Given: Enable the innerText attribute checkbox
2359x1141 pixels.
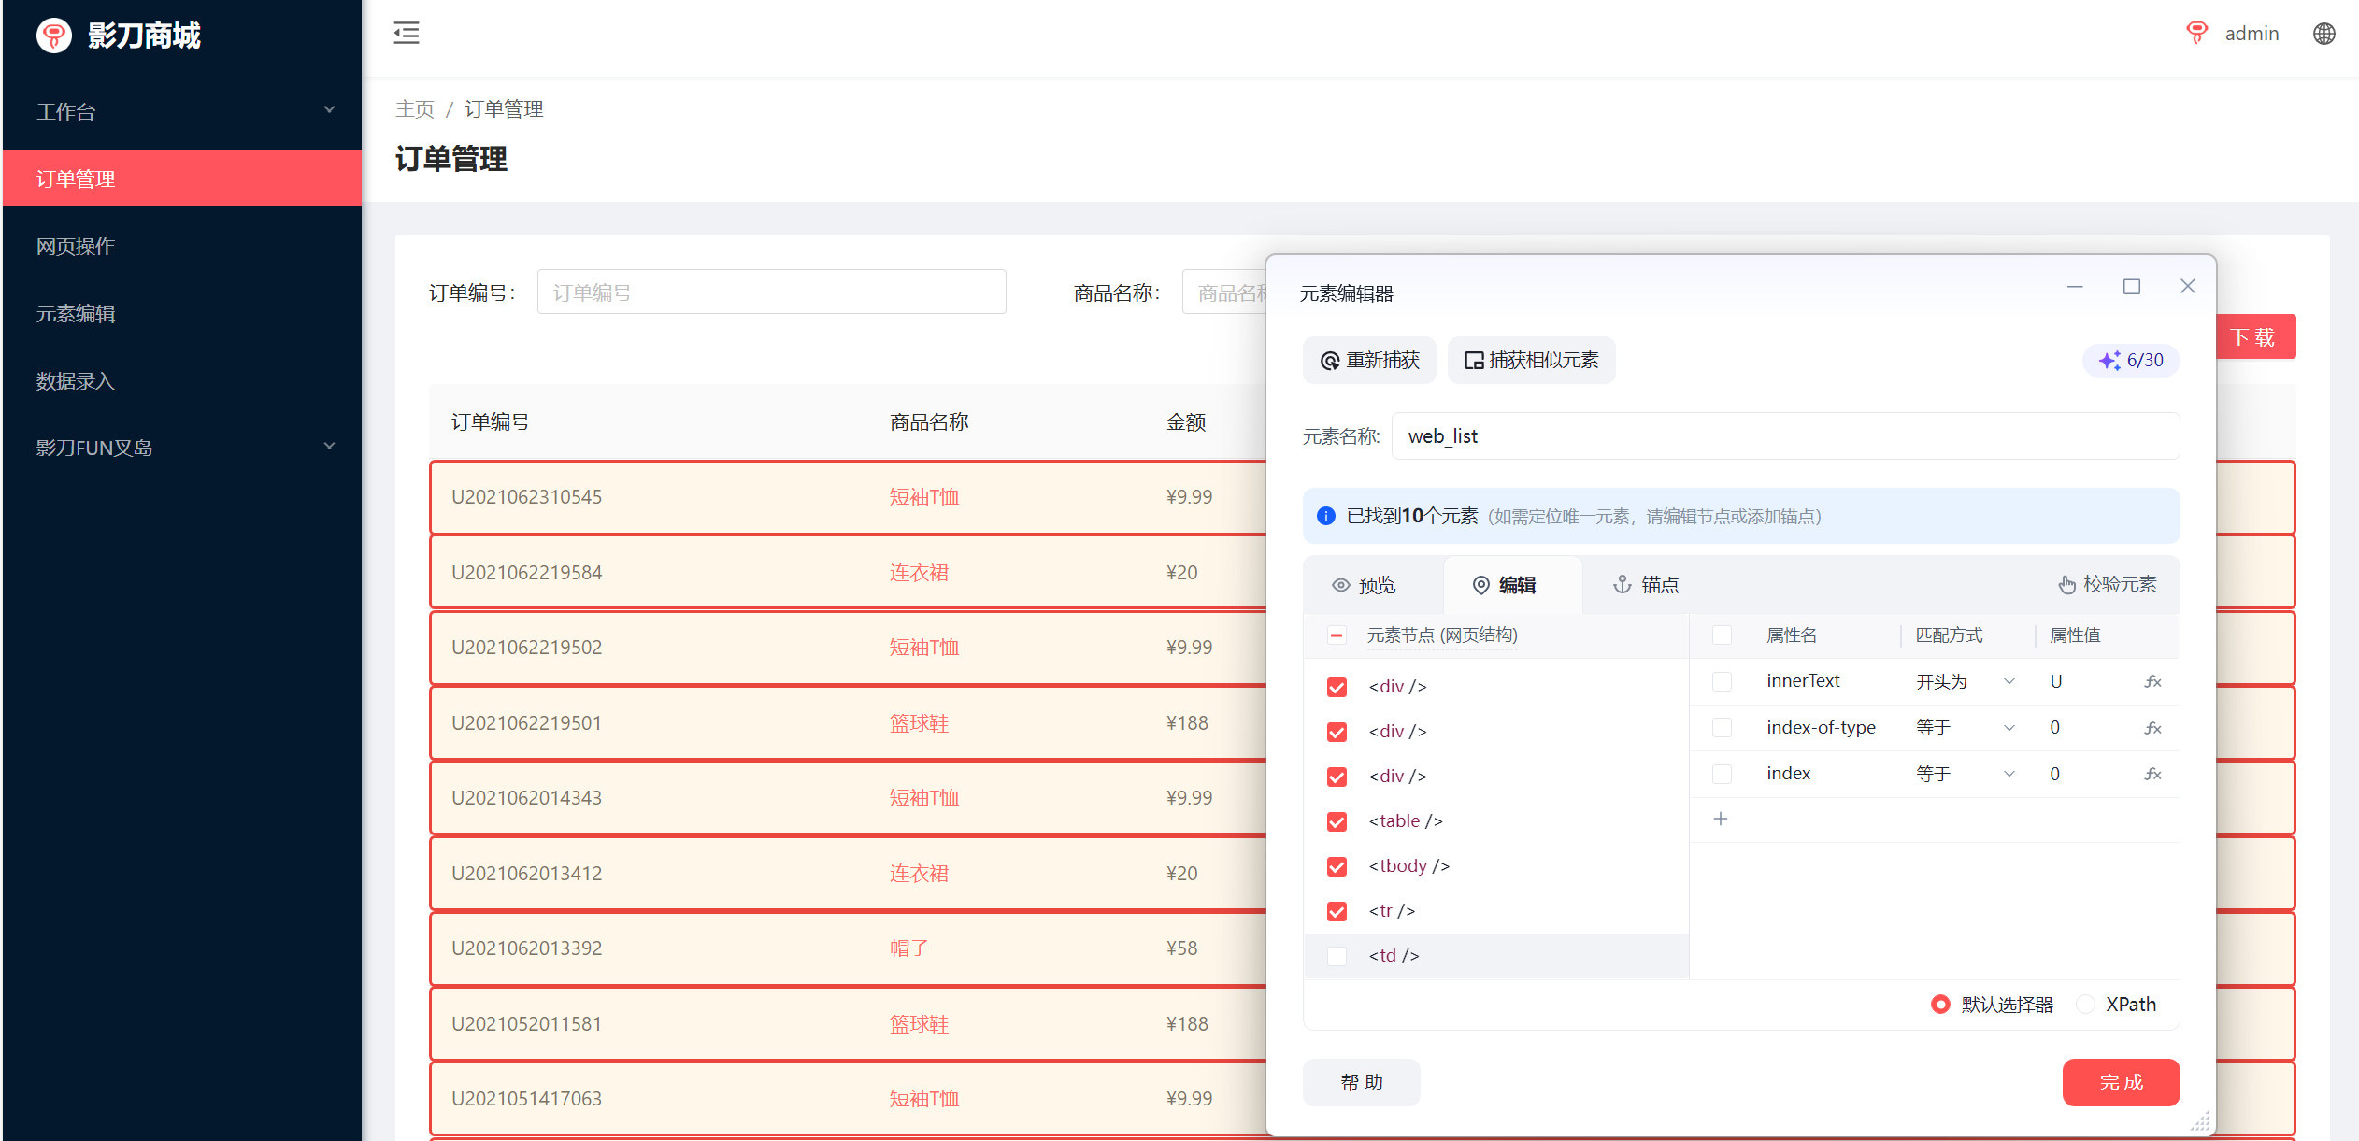Looking at the screenshot, I should (1722, 681).
